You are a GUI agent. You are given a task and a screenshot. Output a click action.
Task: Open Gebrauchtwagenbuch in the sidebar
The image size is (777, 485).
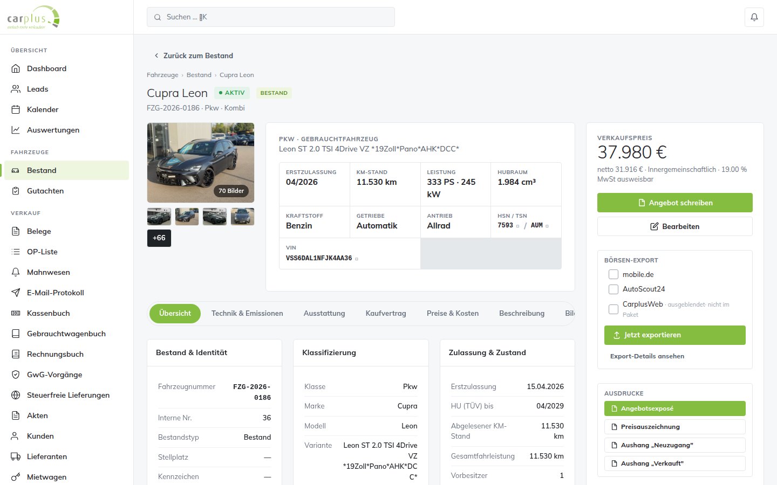click(66, 334)
